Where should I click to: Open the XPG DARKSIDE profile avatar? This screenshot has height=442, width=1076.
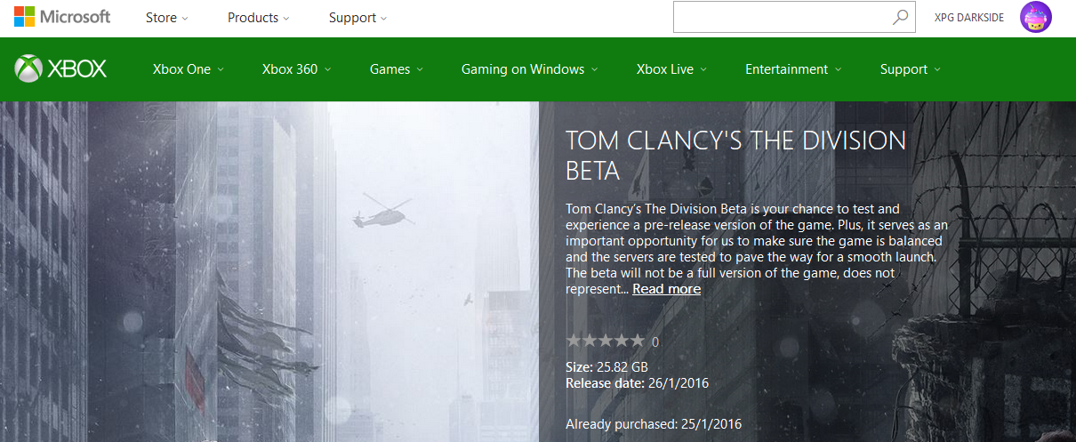(x=1036, y=17)
